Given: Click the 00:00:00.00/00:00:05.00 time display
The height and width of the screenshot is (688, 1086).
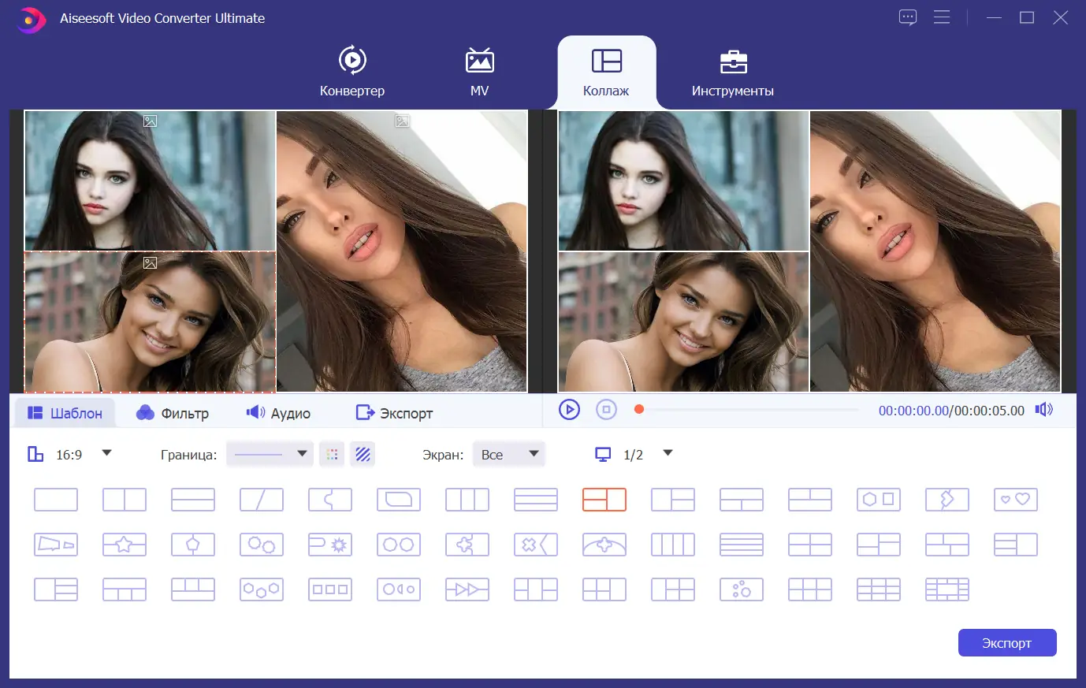Looking at the screenshot, I should point(951,411).
